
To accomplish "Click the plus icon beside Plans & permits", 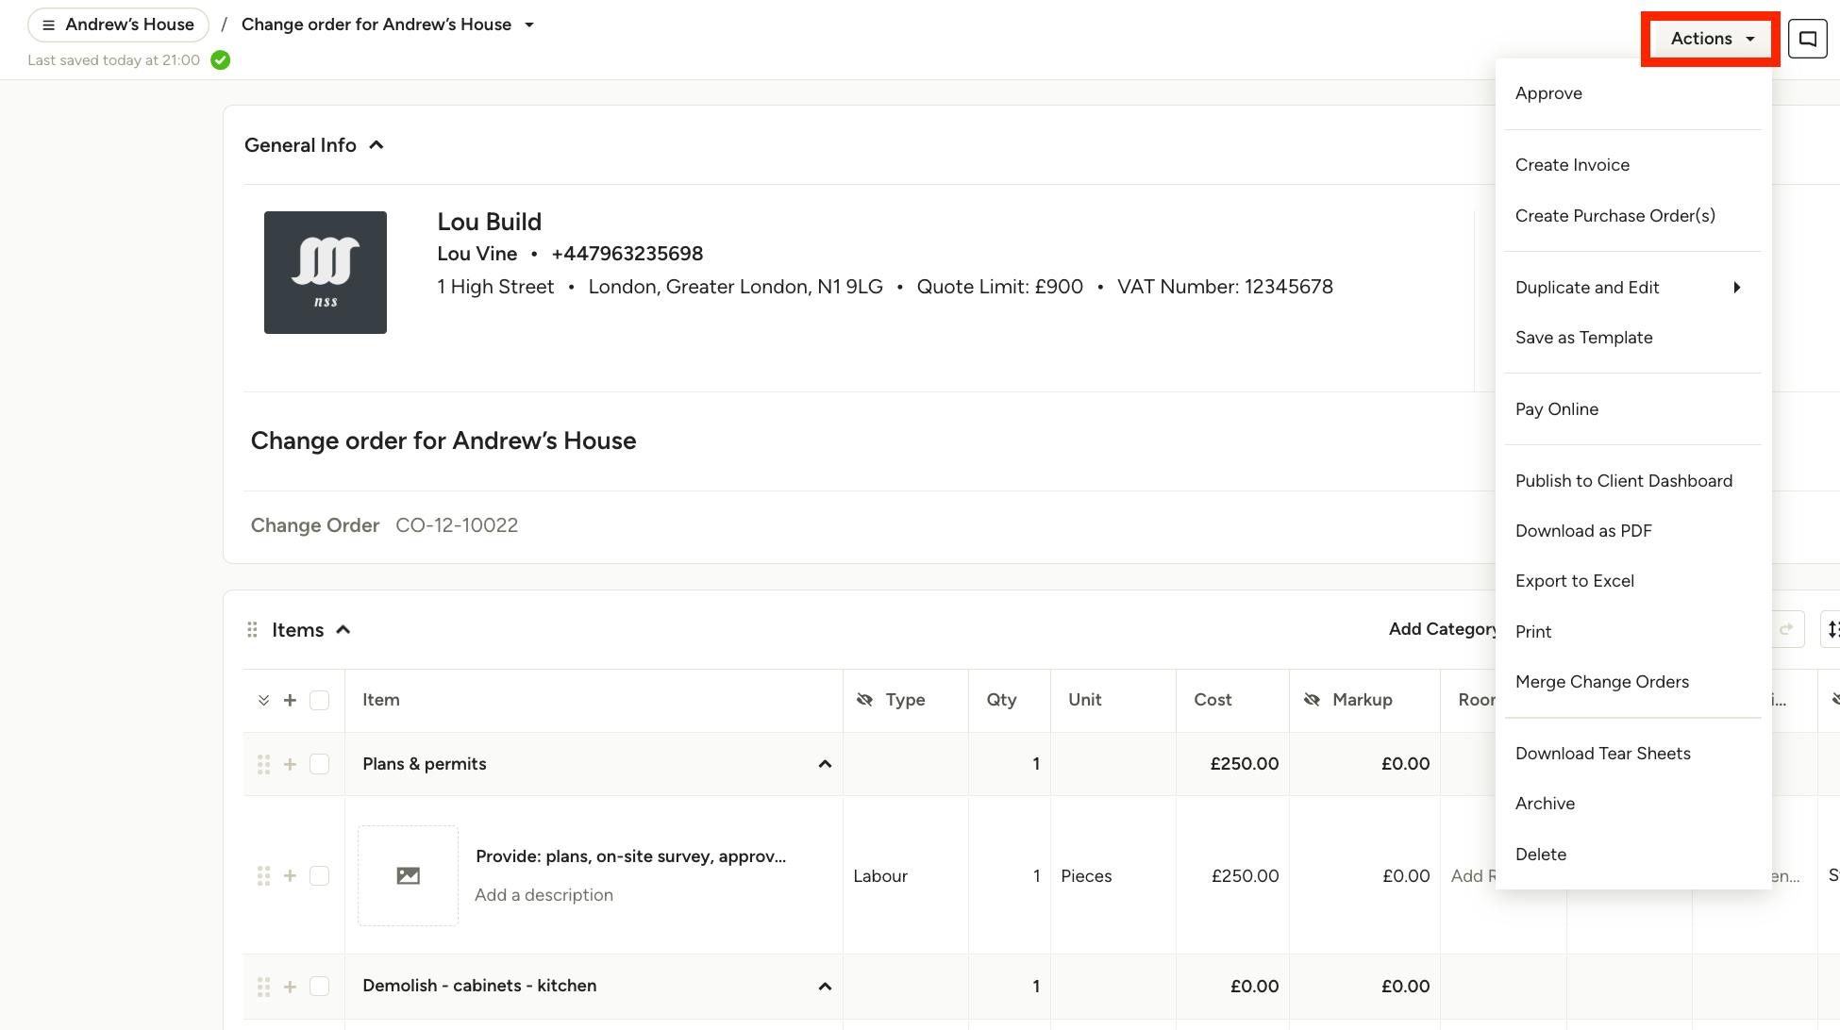I will click(290, 764).
